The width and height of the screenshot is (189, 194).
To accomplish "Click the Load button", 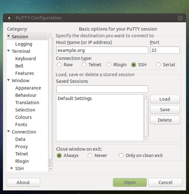I will (165, 99).
